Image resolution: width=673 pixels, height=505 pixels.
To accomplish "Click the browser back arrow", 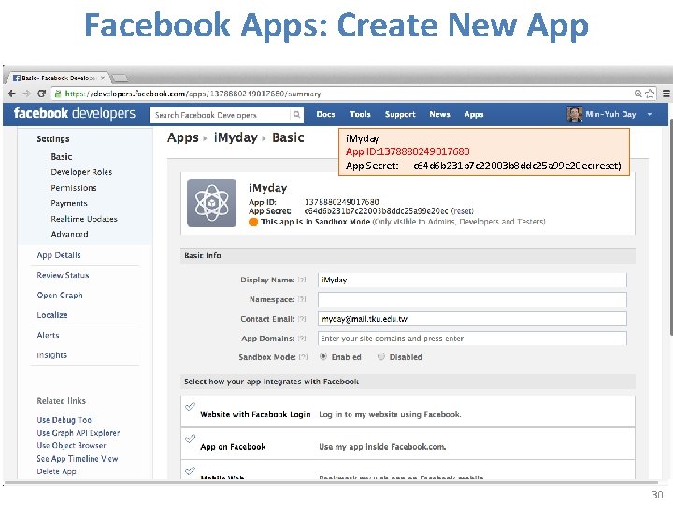I will [12, 94].
